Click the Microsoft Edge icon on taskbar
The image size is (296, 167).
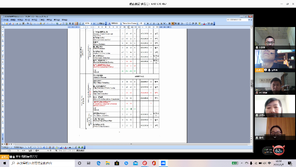tap(99, 163)
